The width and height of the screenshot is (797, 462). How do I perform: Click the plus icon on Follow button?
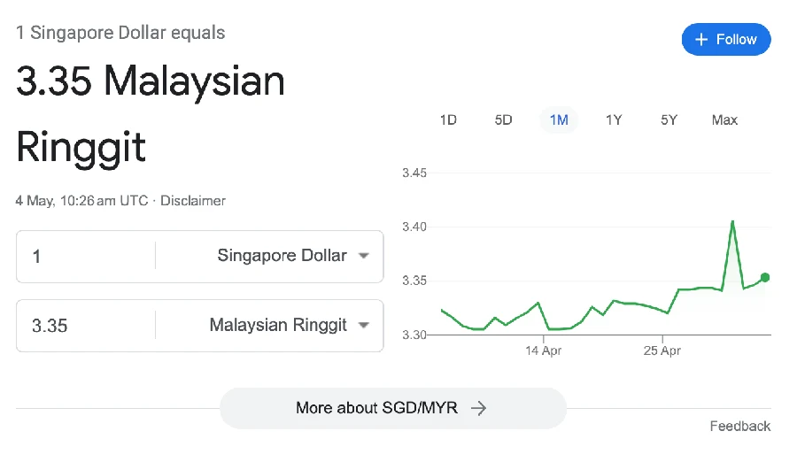pos(701,39)
